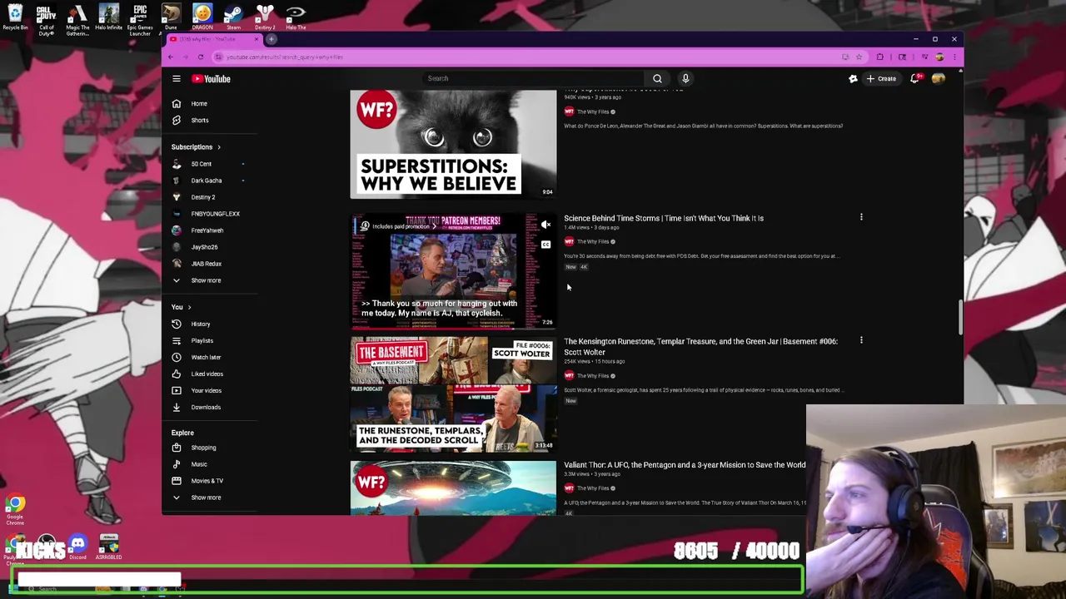Open Google Chrome desktop shortcut
Screen dimensions: 1066x599
tap(15, 509)
